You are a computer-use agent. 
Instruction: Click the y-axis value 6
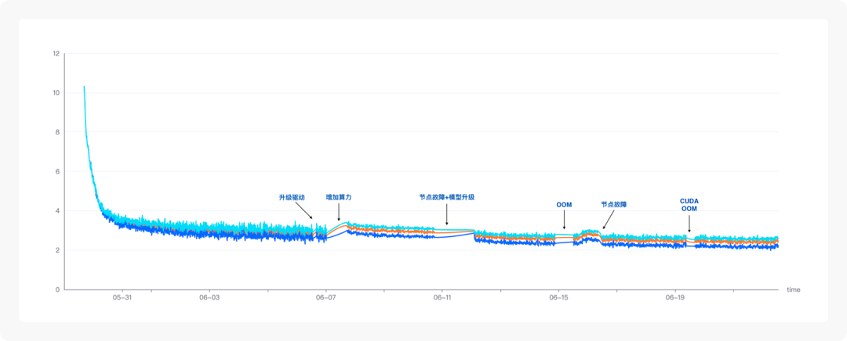point(58,172)
